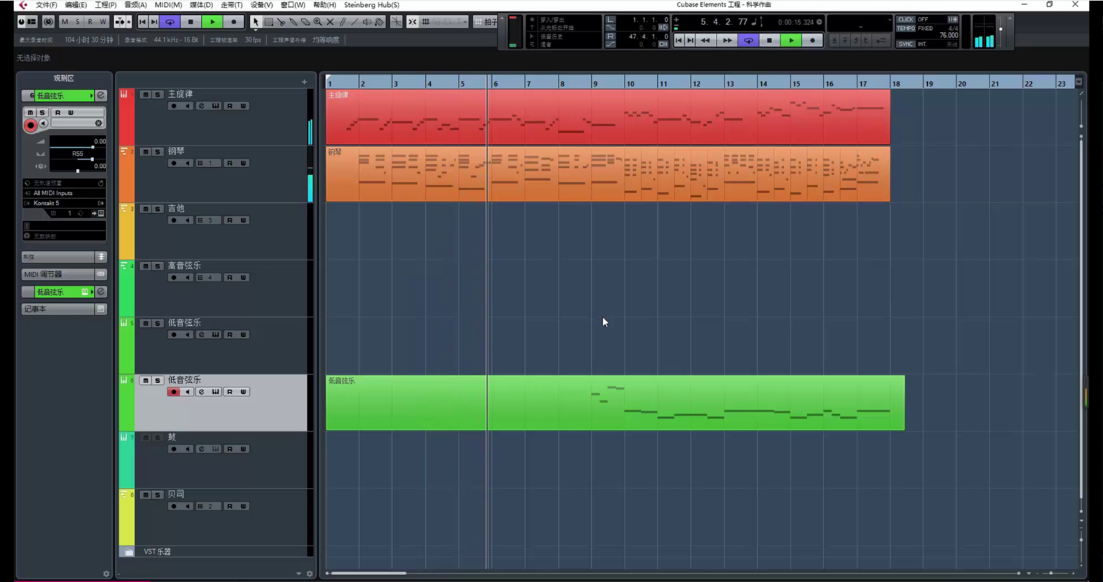
Task: Disable record enable on selected 低音弦乐 track
Action: [173, 392]
